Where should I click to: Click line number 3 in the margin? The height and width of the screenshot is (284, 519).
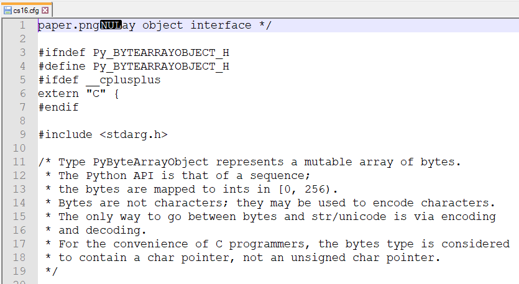click(22, 52)
